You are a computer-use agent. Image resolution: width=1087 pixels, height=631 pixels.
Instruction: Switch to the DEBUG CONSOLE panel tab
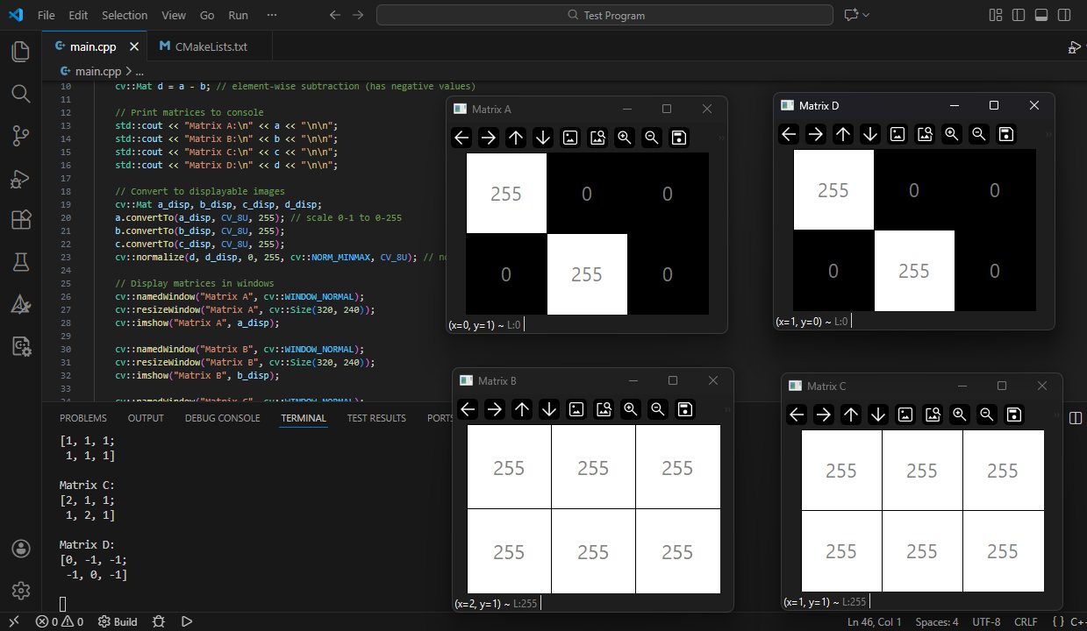tap(223, 418)
